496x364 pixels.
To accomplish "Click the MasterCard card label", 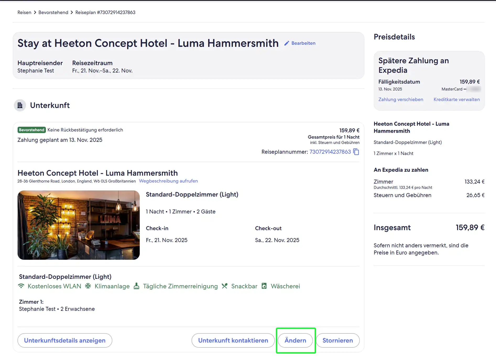I will [452, 89].
